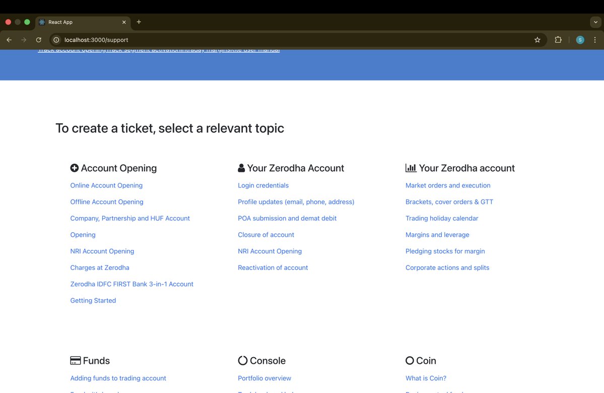Click the Coin heading text

point(426,361)
